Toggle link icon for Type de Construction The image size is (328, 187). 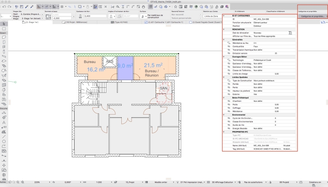pos(229,81)
